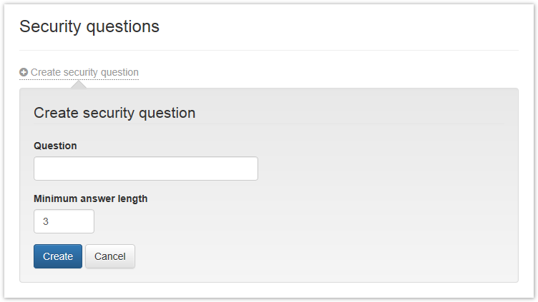
Task: Click the value 3 in the length field
Action: tap(46, 221)
